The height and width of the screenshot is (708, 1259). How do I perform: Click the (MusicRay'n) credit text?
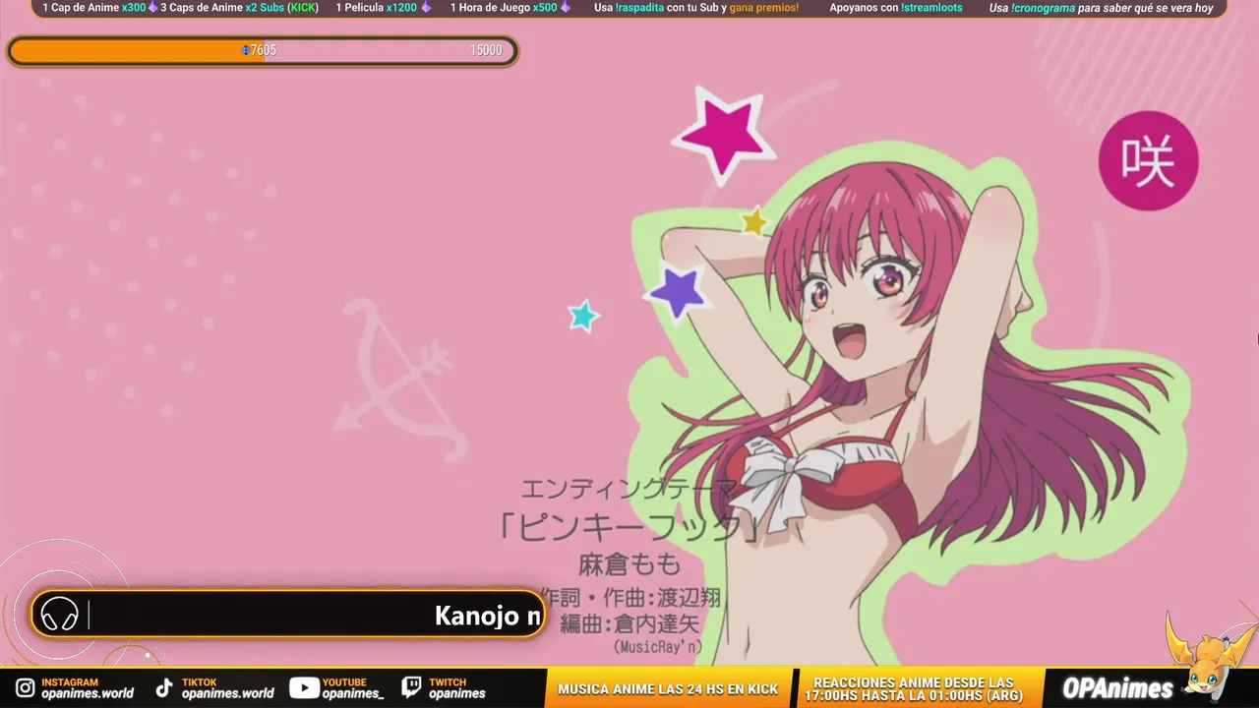658,647
